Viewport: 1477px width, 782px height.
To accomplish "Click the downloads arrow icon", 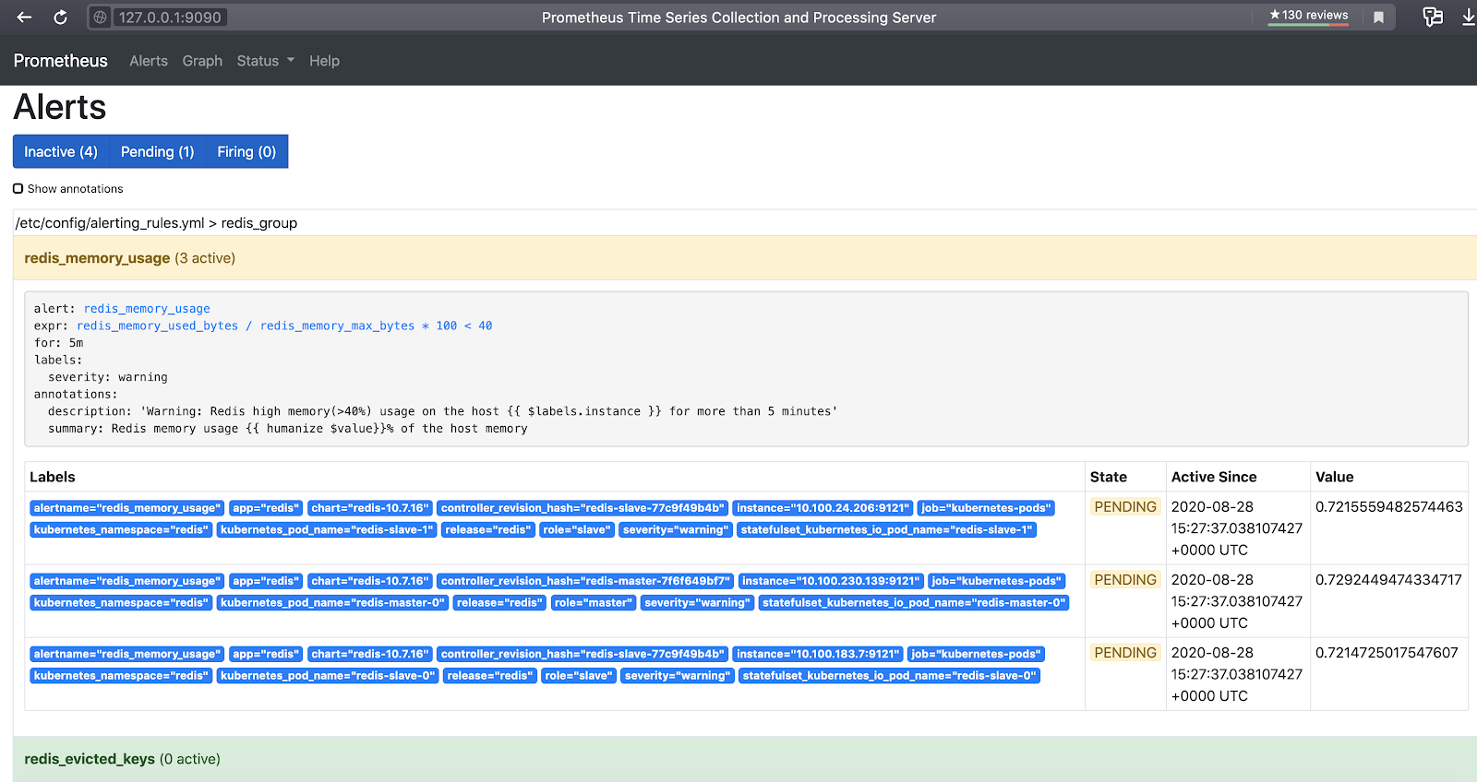I will [x=1468, y=17].
